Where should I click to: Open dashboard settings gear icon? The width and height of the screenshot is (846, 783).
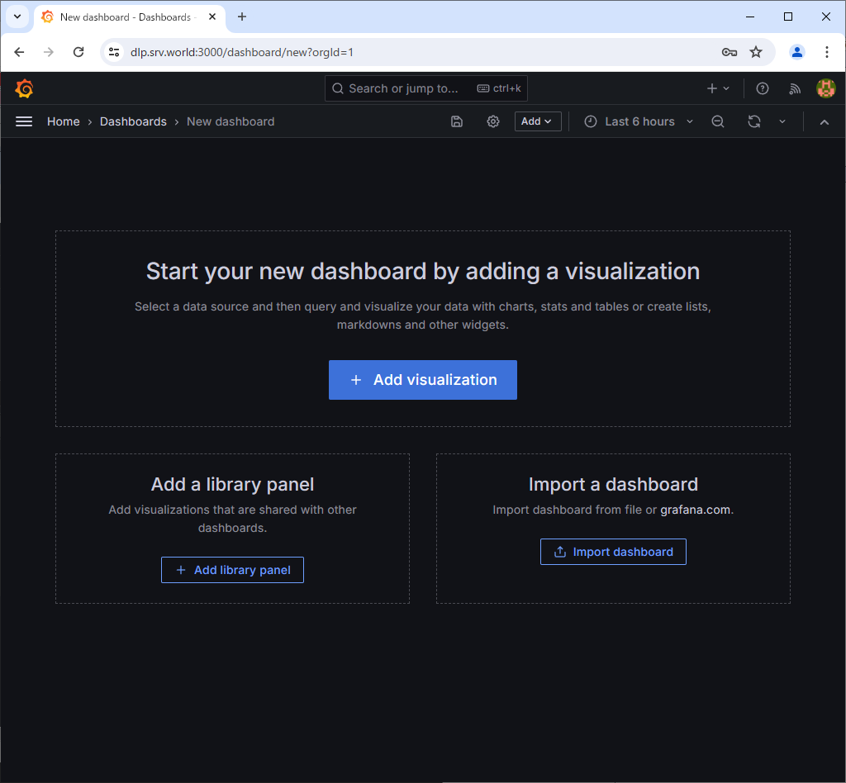coord(493,122)
